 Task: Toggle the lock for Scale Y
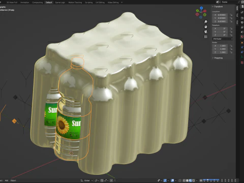[231, 49]
